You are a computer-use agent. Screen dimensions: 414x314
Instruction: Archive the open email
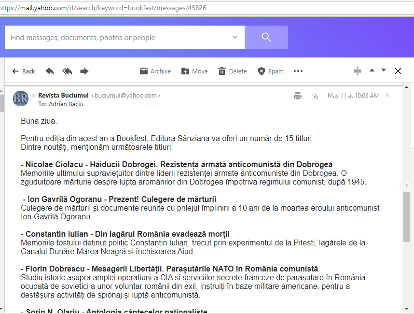(x=155, y=71)
